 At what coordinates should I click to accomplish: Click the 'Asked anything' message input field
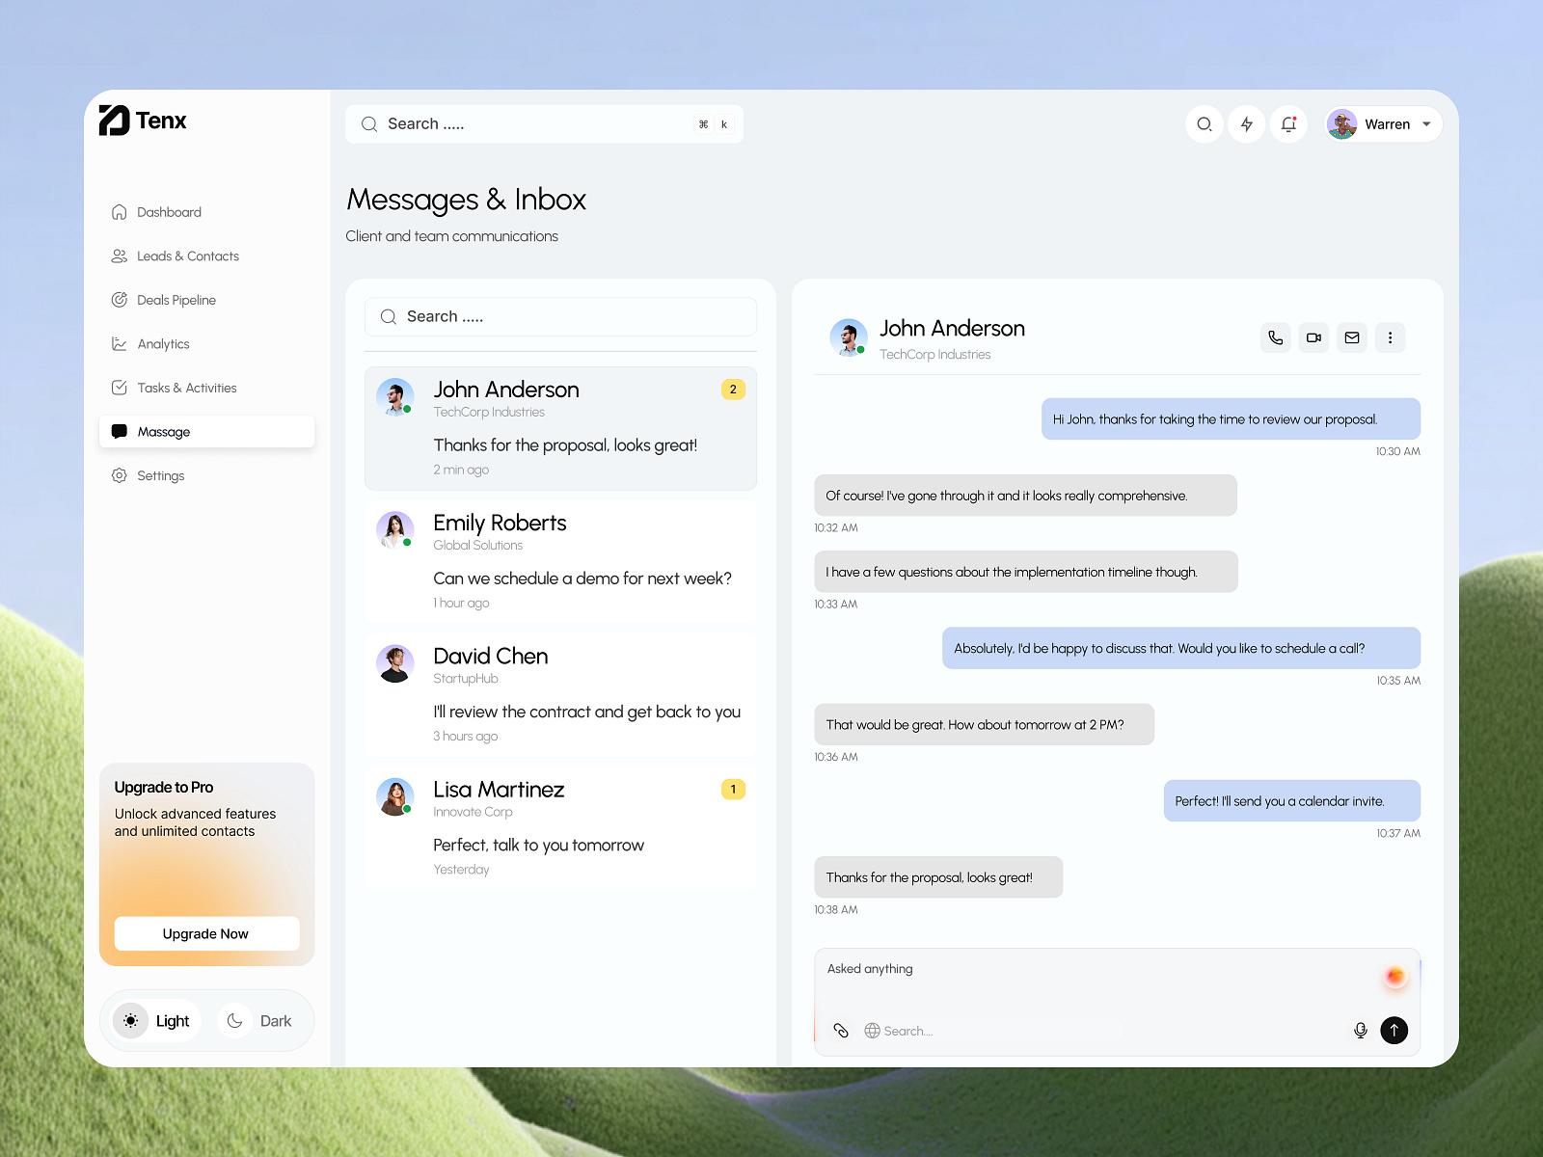(964, 969)
